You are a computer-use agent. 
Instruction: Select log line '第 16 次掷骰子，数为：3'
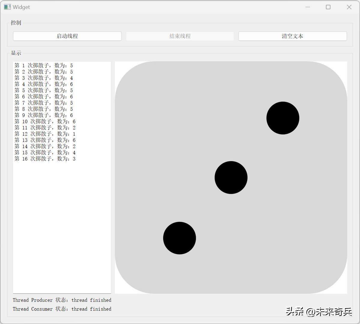(x=45, y=159)
